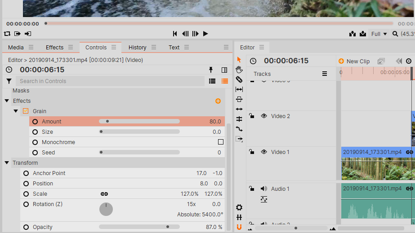The height and width of the screenshot is (233, 415).
Task: Switch Controls to orange list view
Action: pos(225,81)
